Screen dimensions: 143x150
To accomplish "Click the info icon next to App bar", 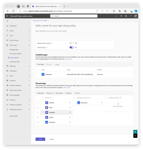I will (51, 98).
